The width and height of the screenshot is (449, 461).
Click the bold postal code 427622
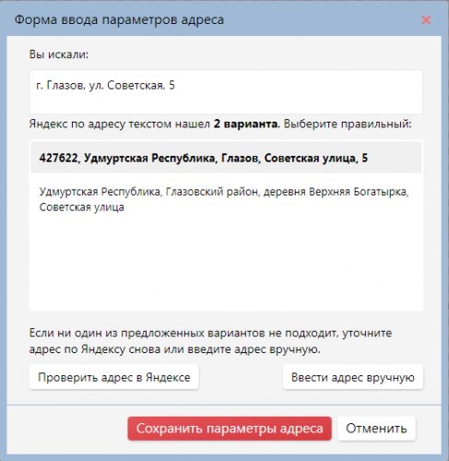58,158
